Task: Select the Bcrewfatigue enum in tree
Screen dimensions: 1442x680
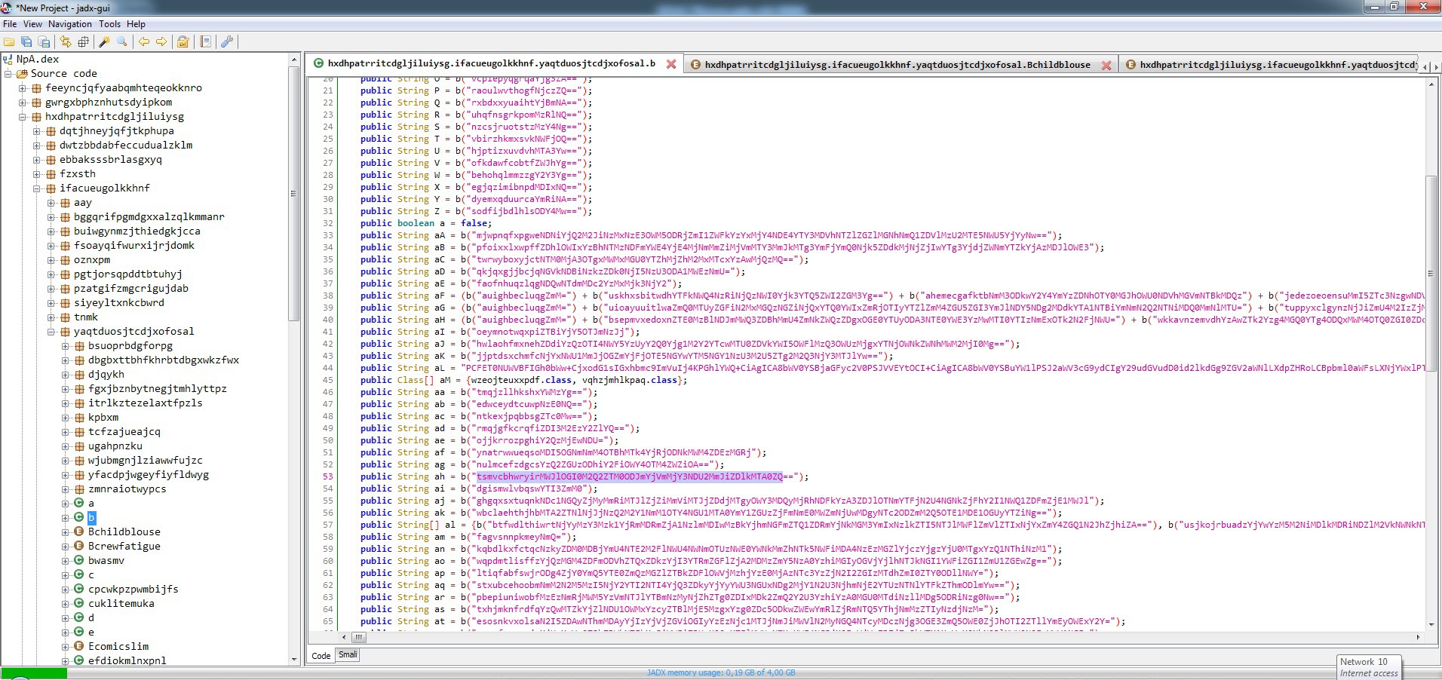Action: [x=124, y=547]
